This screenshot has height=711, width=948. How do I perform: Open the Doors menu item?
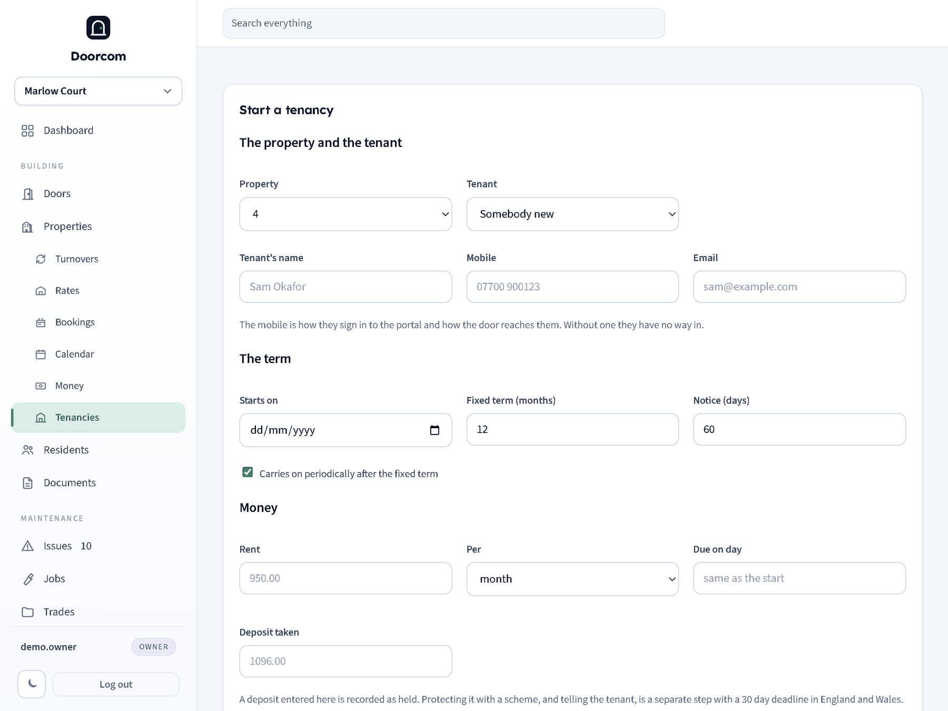[98, 194]
